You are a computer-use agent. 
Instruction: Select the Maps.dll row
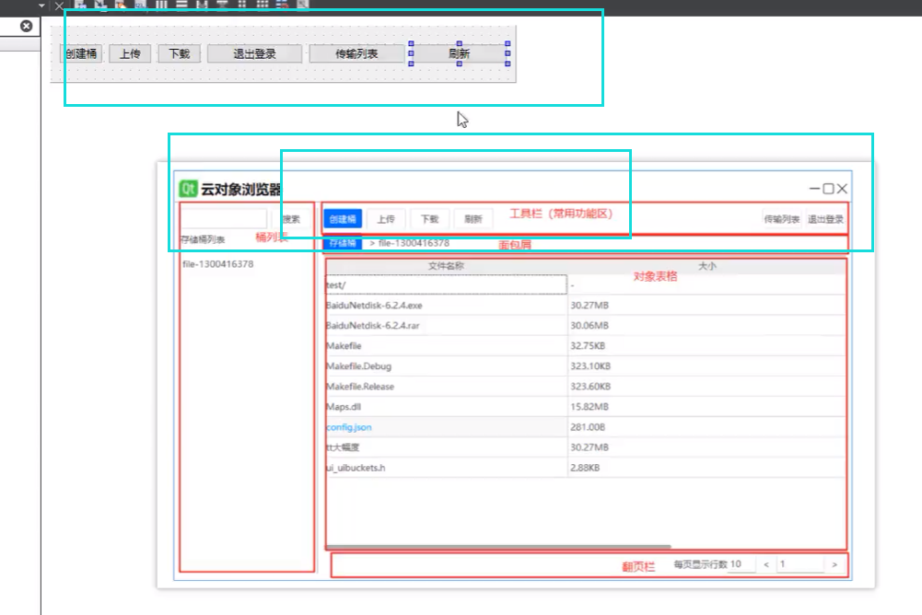coord(586,406)
